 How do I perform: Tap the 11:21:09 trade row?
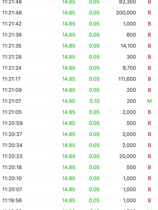tap(79, 90)
